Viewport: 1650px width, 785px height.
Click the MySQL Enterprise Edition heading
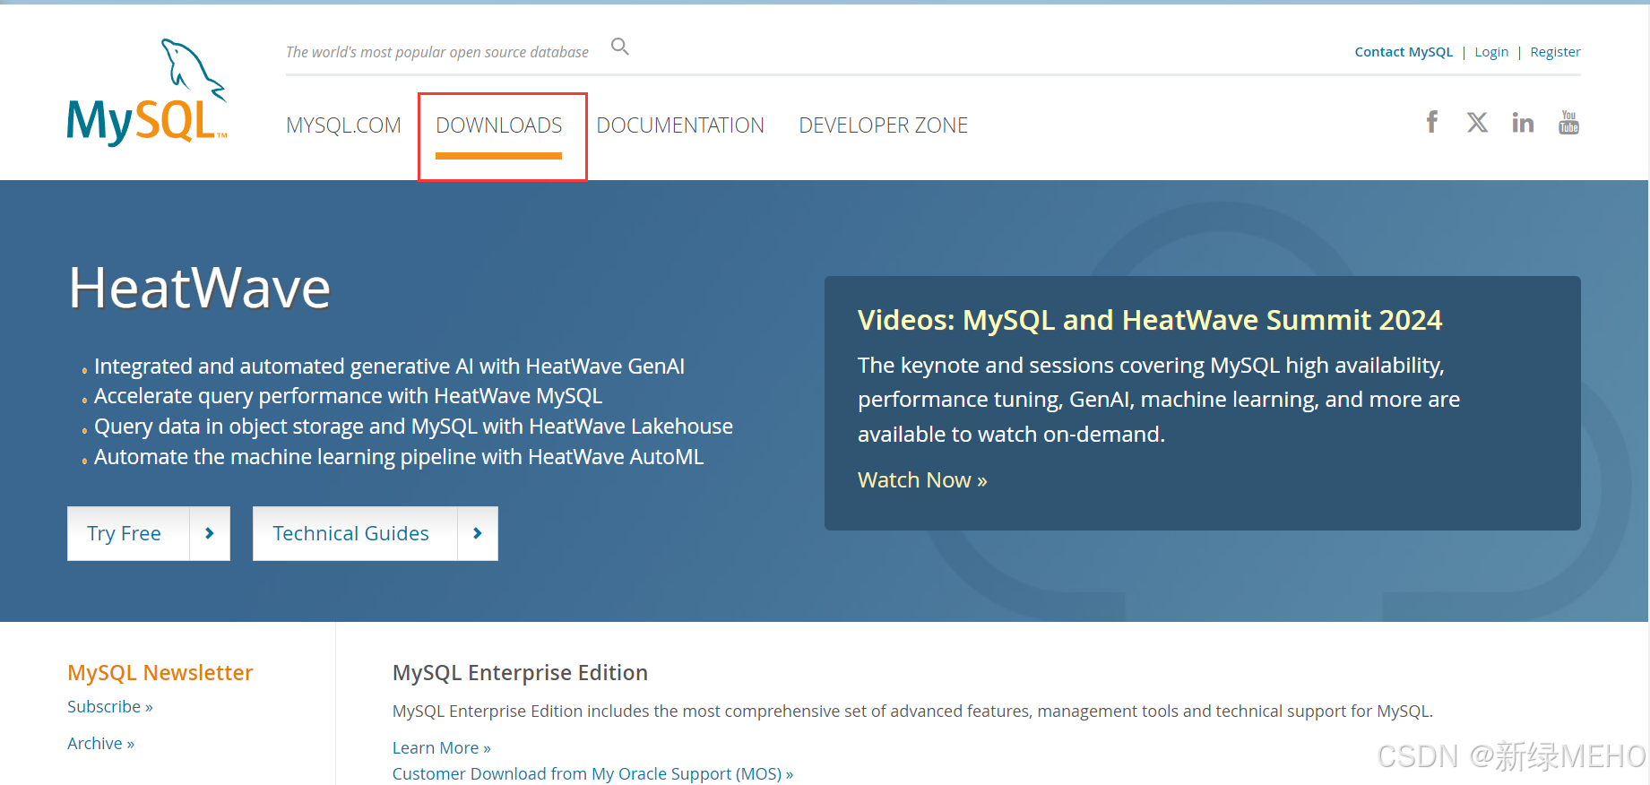tap(520, 673)
